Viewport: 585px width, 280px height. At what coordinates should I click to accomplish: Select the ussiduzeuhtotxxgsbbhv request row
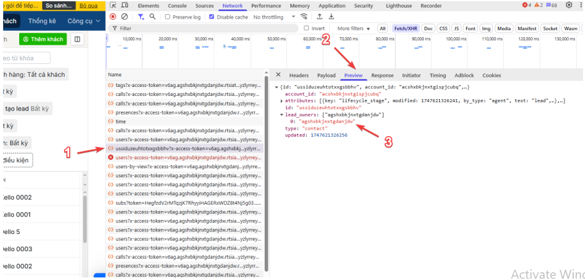click(x=185, y=148)
